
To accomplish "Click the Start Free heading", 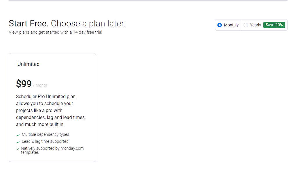I will point(29,24).
